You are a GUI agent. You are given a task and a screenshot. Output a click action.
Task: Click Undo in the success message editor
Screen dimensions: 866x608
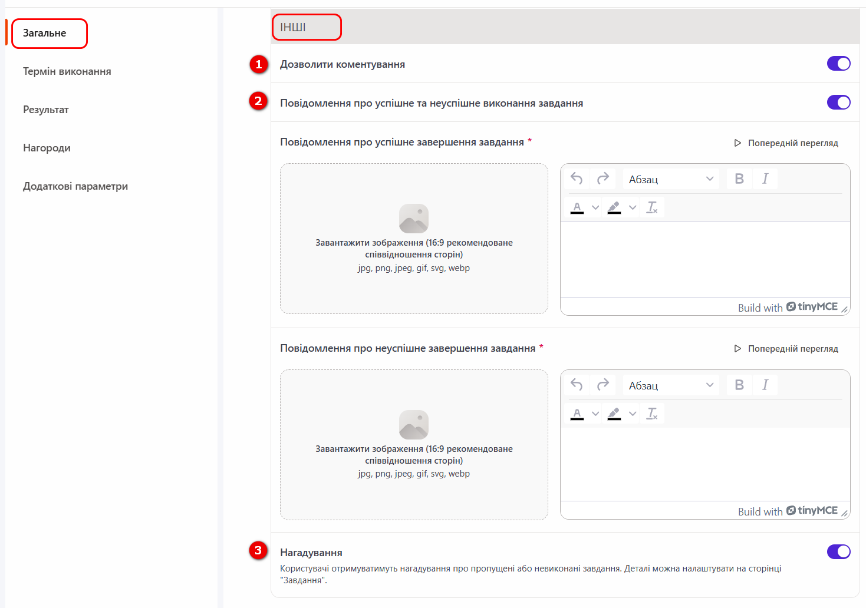(x=577, y=179)
